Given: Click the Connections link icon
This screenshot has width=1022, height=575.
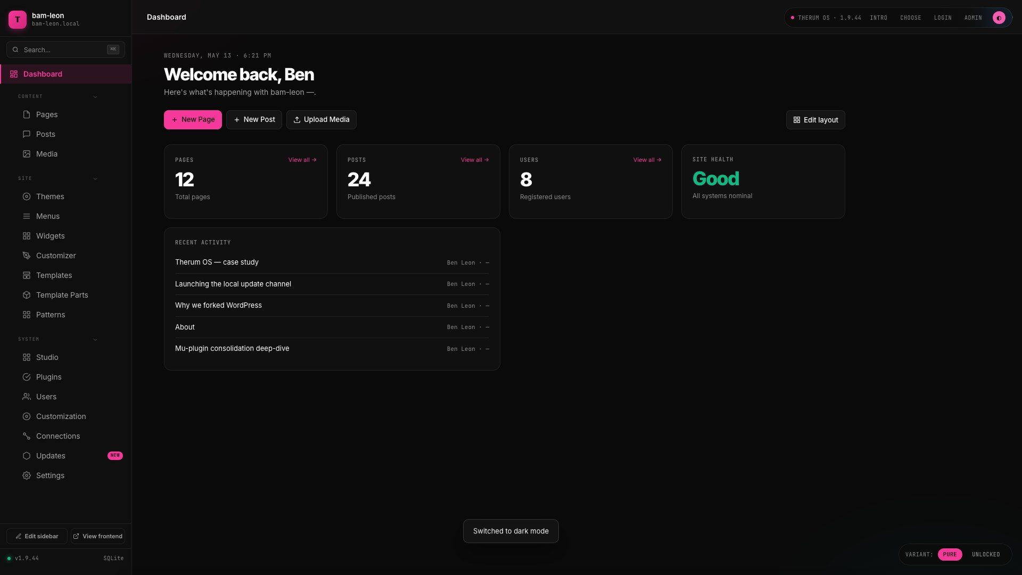Looking at the screenshot, I should point(27,436).
